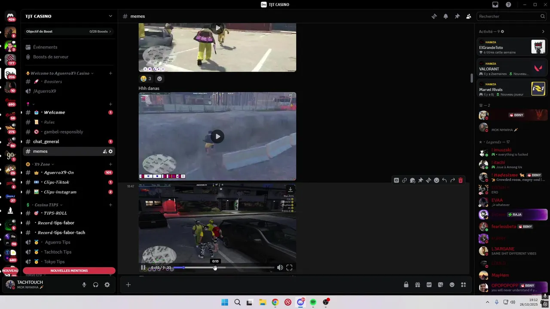Forward message with right arrow icon
Image resolution: width=550 pixels, height=309 pixels.
[x=452, y=180]
